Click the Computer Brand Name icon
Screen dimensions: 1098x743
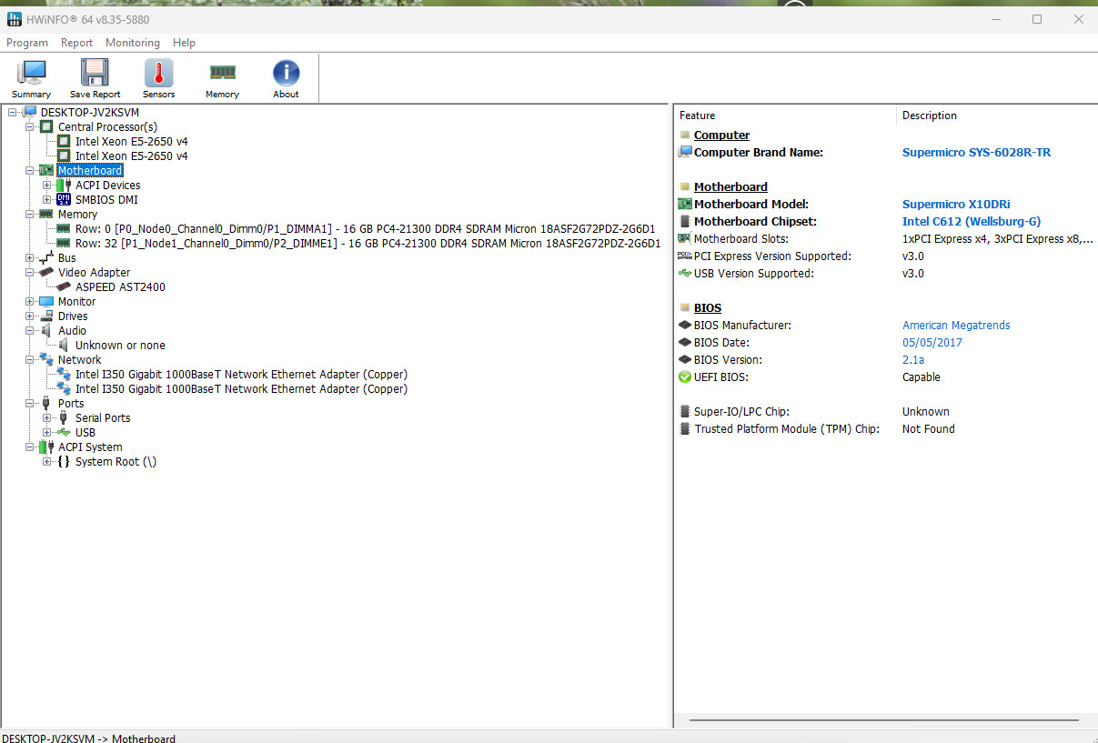(x=685, y=153)
